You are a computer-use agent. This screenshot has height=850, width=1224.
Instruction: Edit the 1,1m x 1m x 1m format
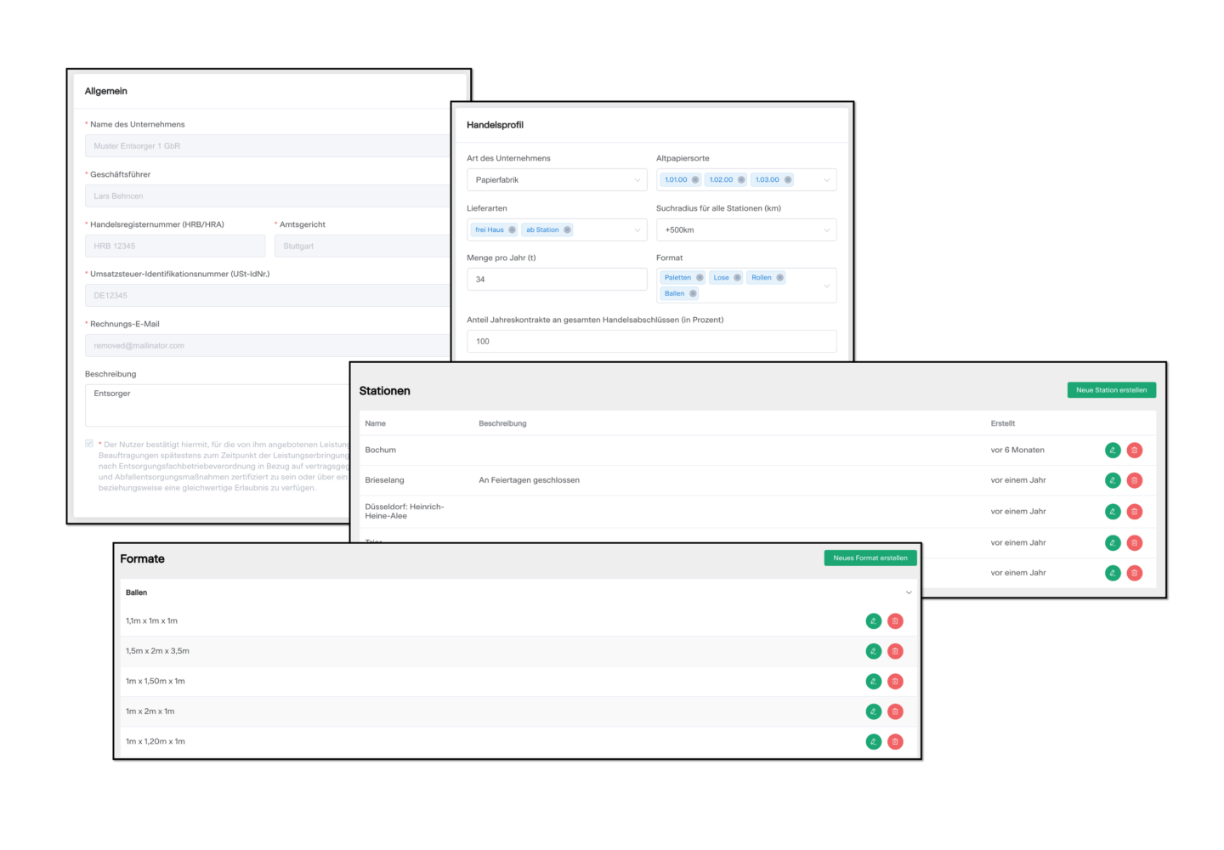(x=874, y=621)
